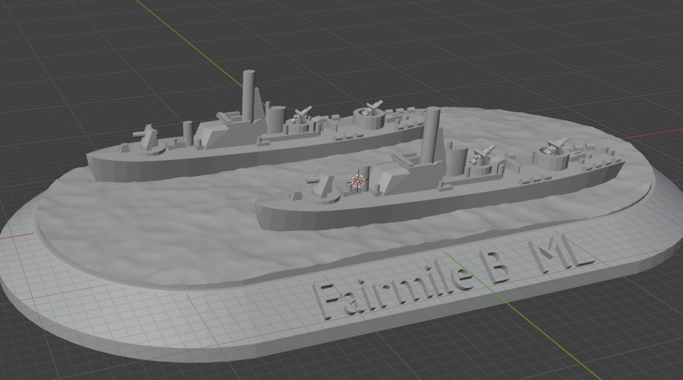
Task: Select the front ship's tall funnel
Action: pyautogui.click(x=431, y=135)
